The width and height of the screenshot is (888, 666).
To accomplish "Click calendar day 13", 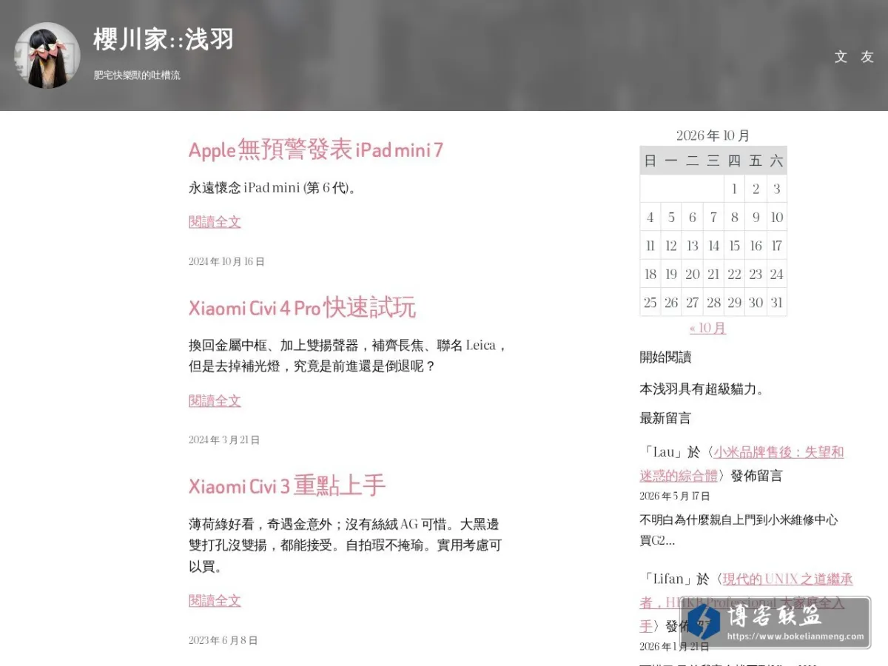I will click(693, 246).
